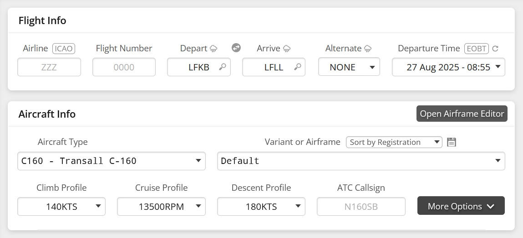Click the Flight Number input field
The height and width of the screenshot is (238, 523).
(124, 67)
